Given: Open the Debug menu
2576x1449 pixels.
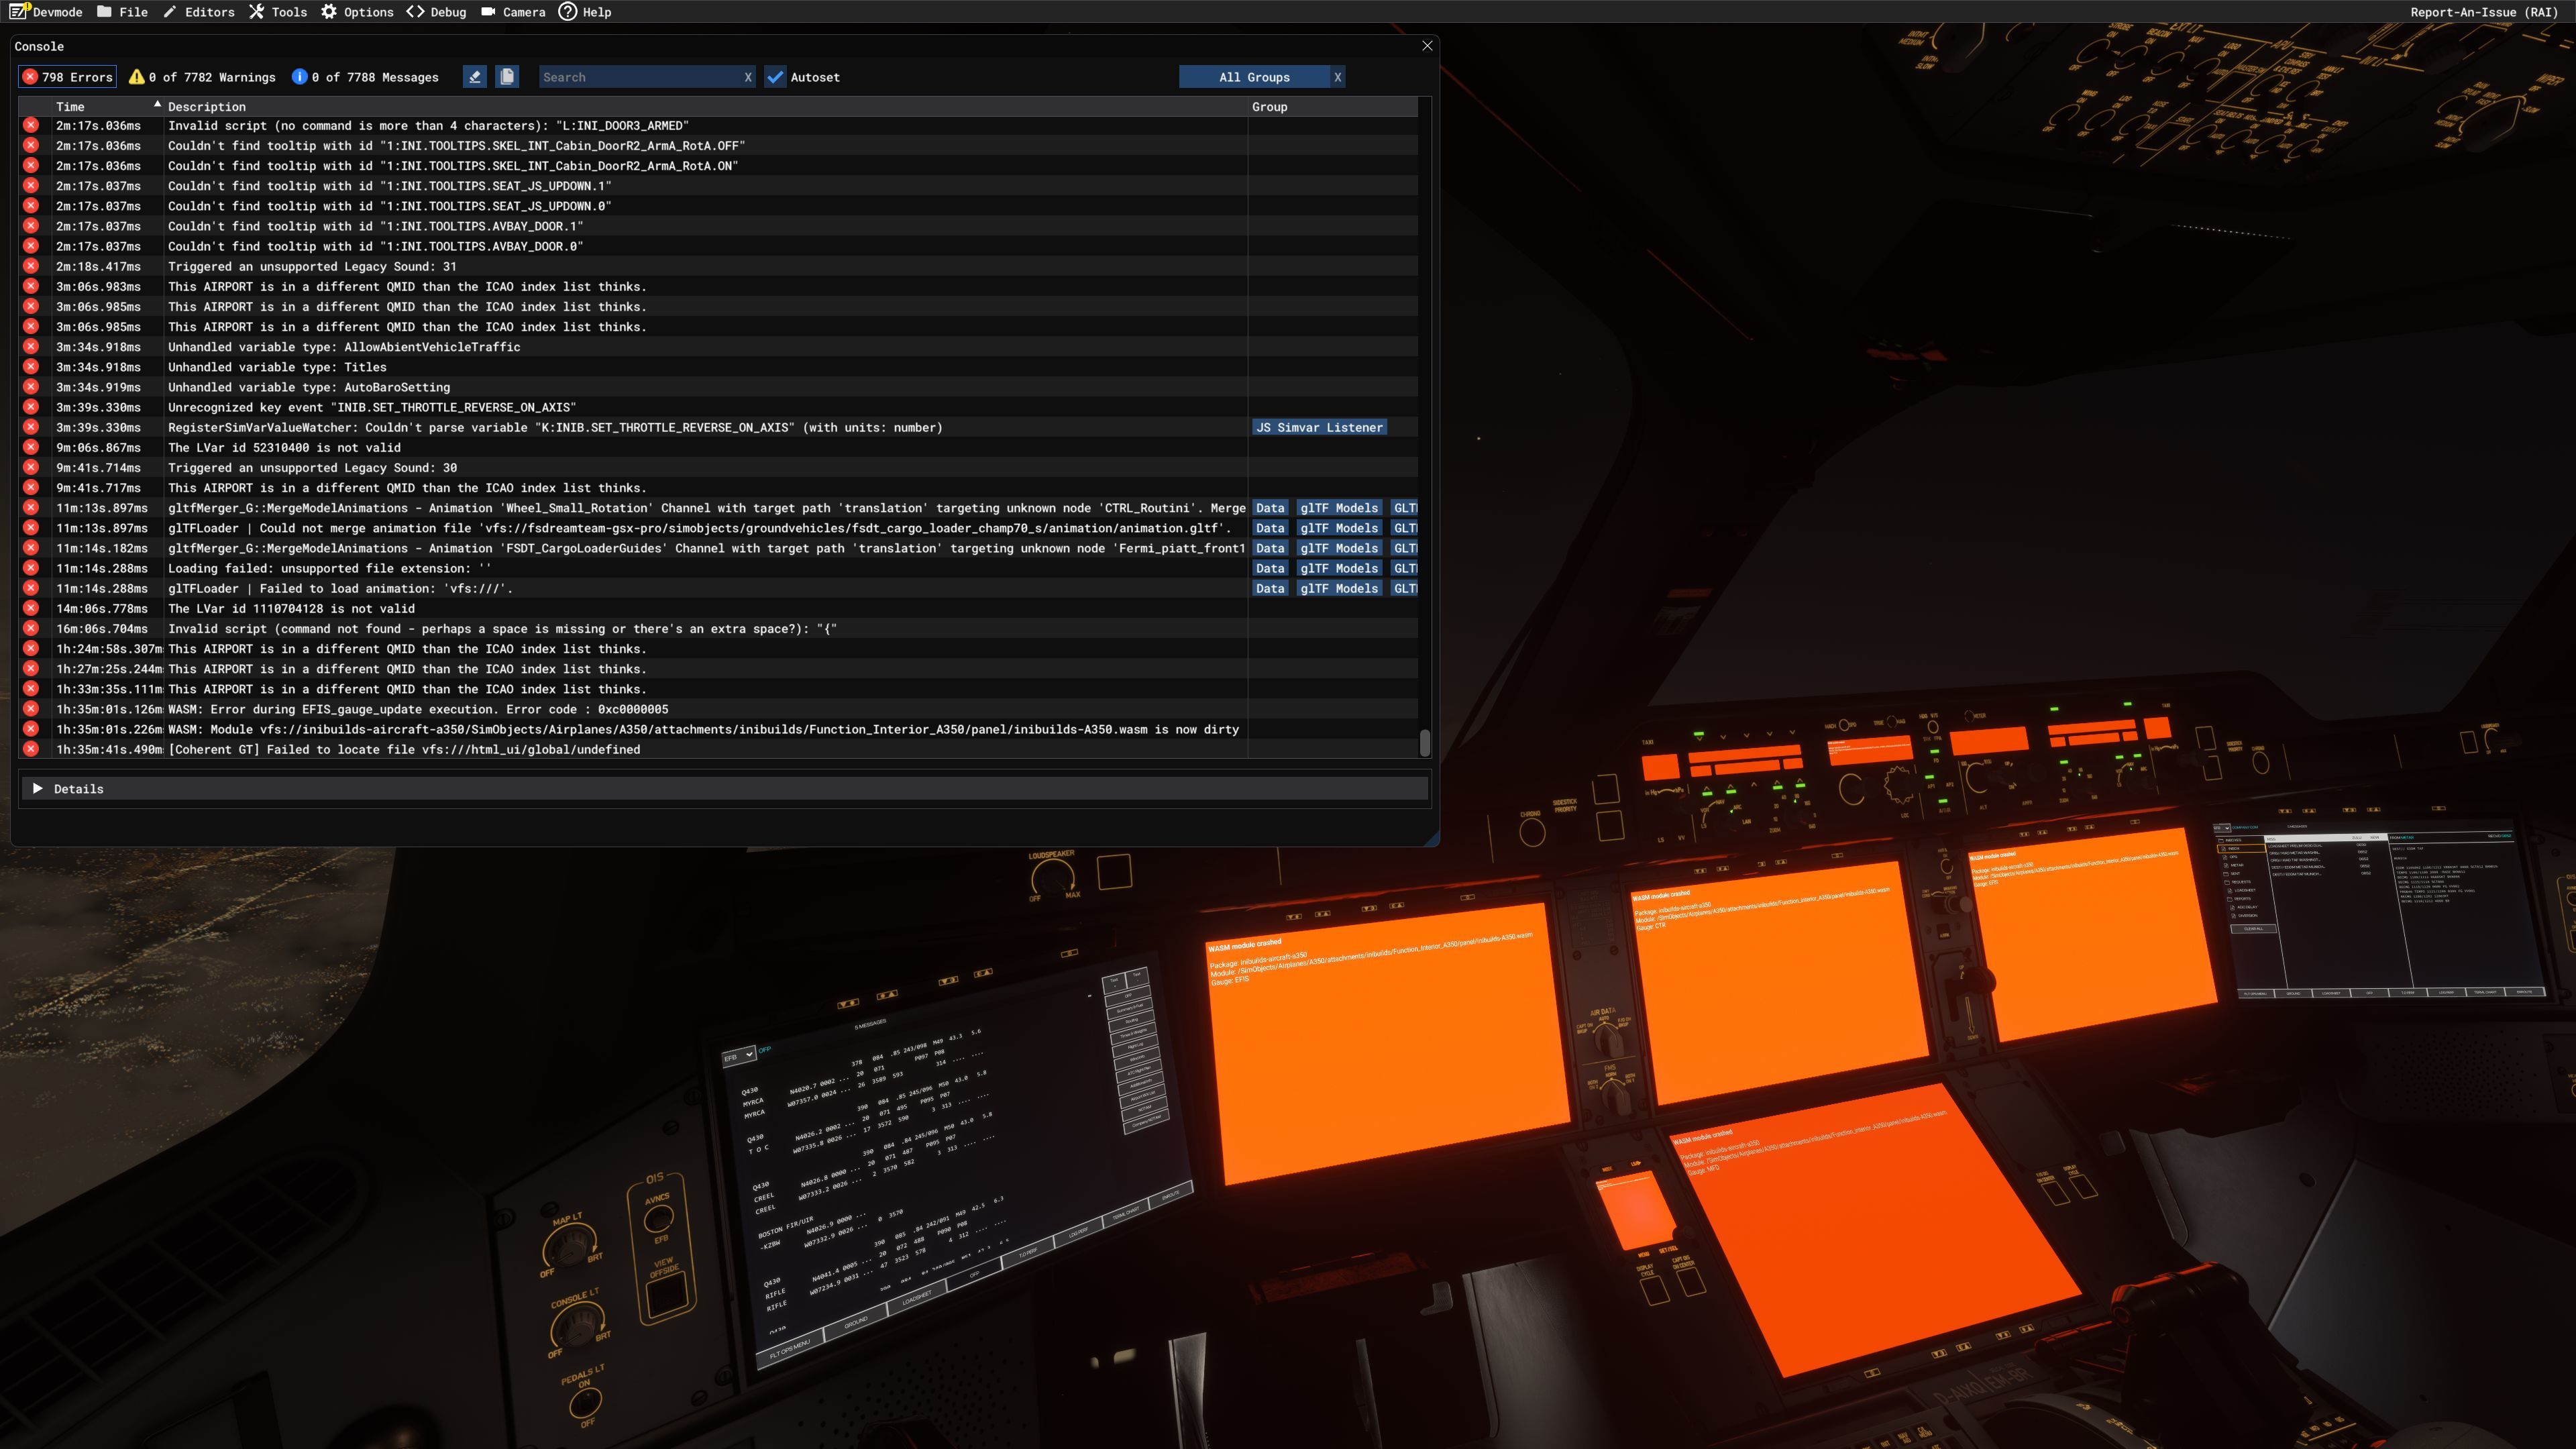Looking at the screenshot, I should click(436, 12).
